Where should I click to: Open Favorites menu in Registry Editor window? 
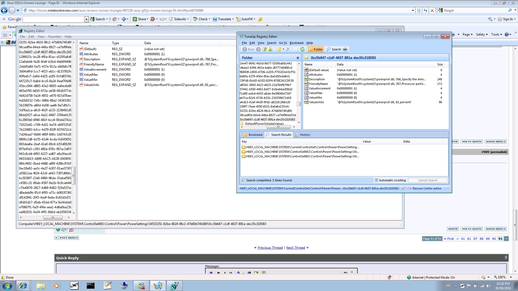pos(54,37)
